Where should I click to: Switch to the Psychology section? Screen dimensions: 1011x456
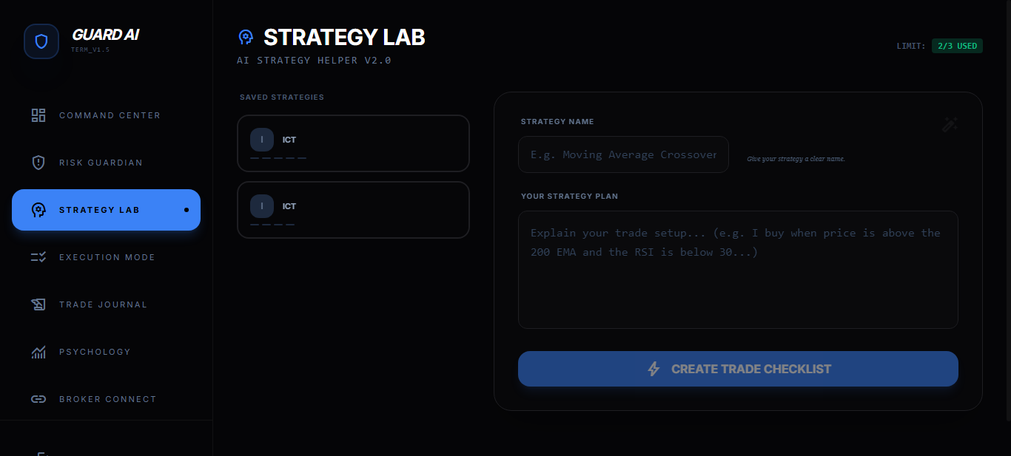pos(95,352)
